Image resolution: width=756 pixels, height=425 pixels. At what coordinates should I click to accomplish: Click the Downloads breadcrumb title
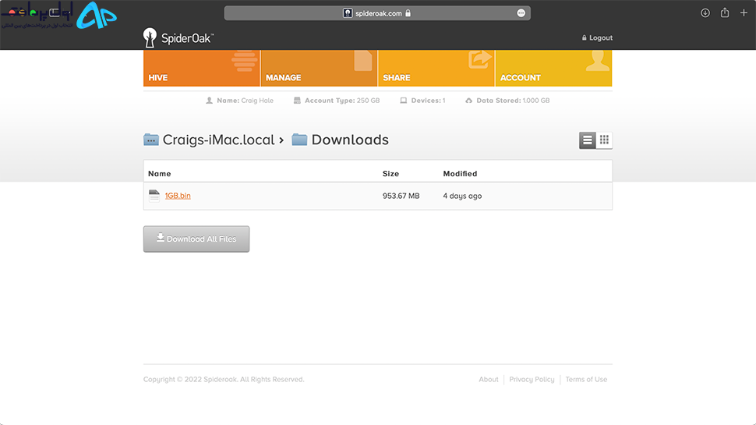pos(350,140)
